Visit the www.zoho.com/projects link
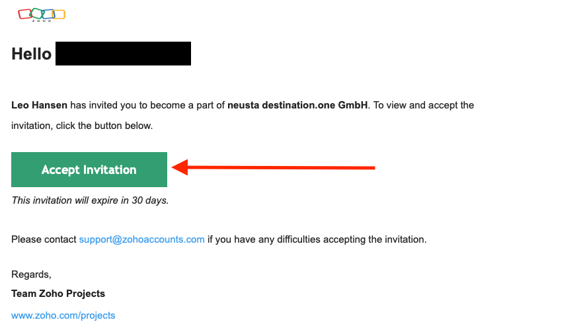 [63, 315]
